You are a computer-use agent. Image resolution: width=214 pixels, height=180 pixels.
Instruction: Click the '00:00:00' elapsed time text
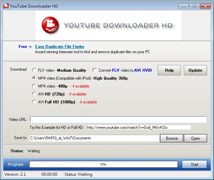49,174
